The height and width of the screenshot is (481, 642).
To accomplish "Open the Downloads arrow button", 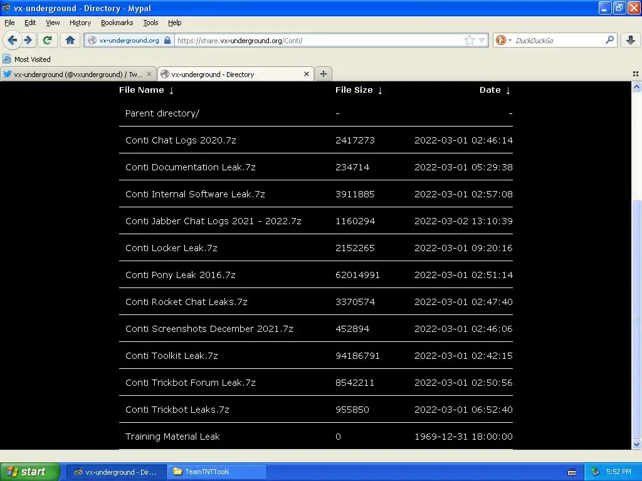I will point(631,40).
